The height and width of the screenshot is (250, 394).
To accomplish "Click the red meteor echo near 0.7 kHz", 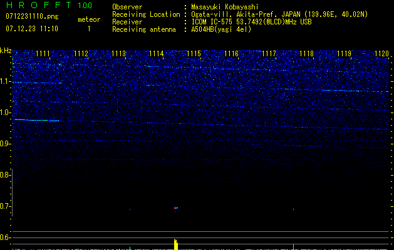I will [x=176, y=208].
